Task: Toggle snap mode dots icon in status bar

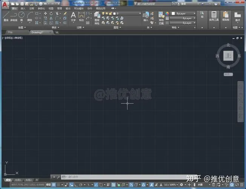Action: pos(58,184)
